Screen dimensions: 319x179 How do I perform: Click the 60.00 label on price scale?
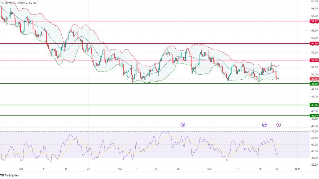(x=314, y=1)
